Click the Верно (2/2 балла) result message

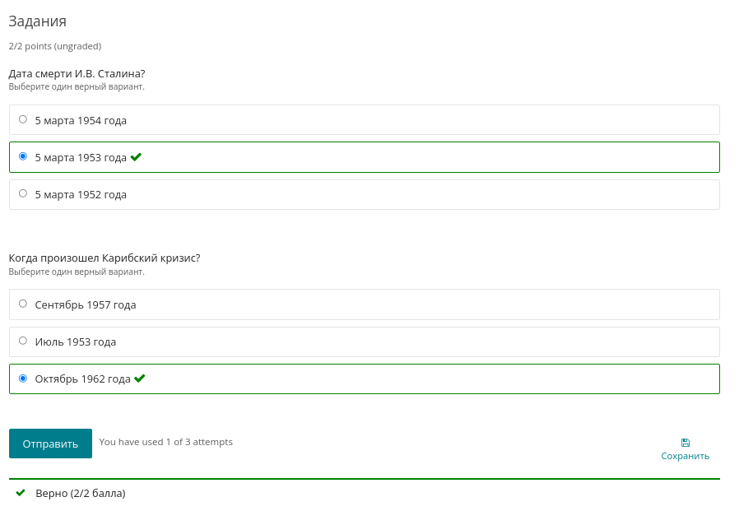click(81, 494)
